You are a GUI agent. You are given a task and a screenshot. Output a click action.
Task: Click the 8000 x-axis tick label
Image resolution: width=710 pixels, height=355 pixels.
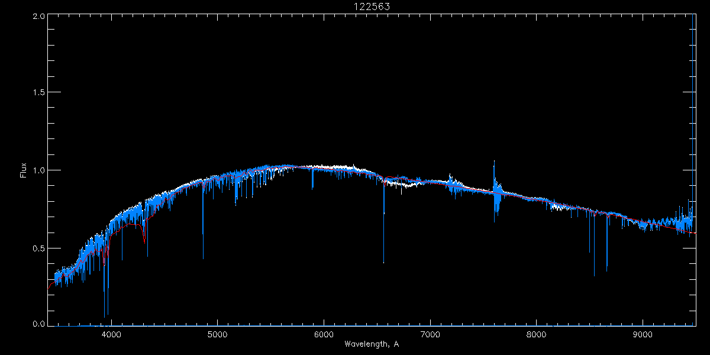(x=537, y=334)
